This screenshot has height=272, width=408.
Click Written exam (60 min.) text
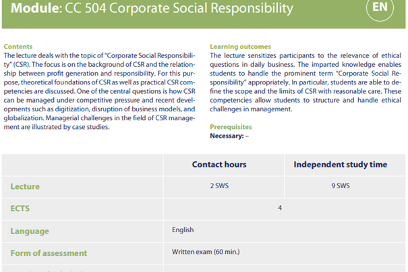(x=206, y=252)
